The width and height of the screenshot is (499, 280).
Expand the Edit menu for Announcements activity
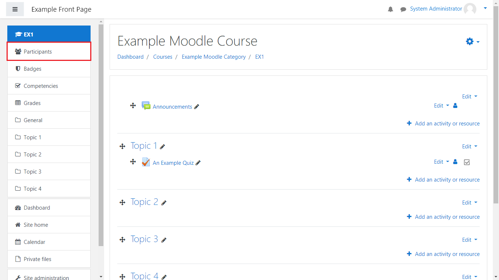pyautogui.click(x=441, y=106)
